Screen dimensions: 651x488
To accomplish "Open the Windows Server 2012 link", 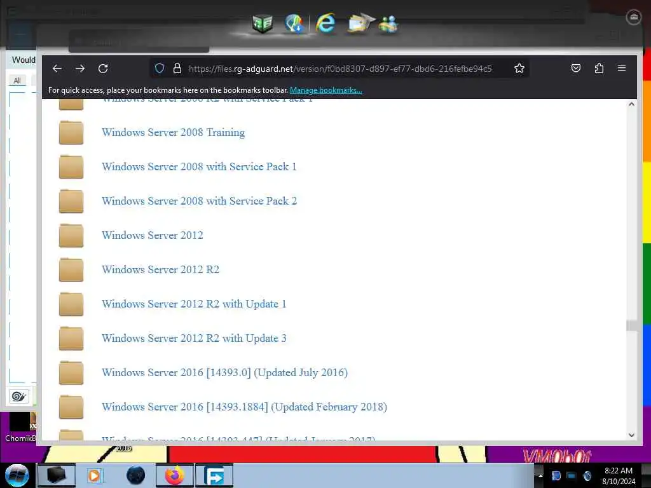I will coord(153,235).
